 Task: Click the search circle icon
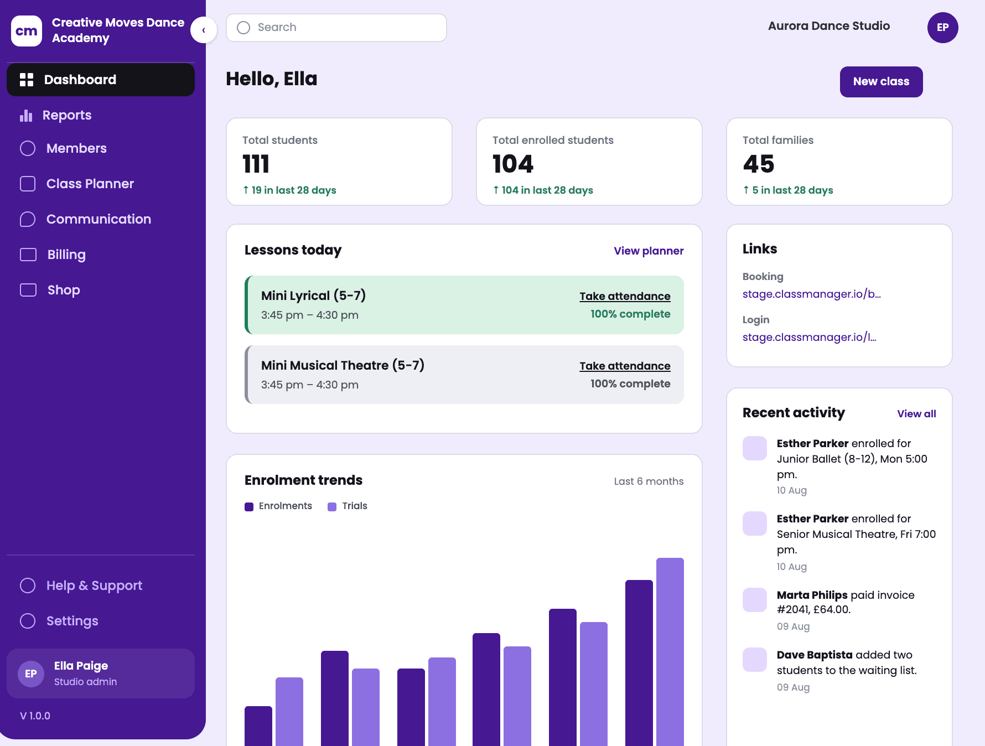243,28
